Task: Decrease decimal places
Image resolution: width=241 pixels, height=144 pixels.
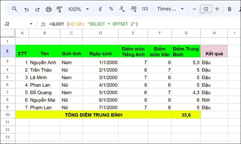Action: [122, 9]
